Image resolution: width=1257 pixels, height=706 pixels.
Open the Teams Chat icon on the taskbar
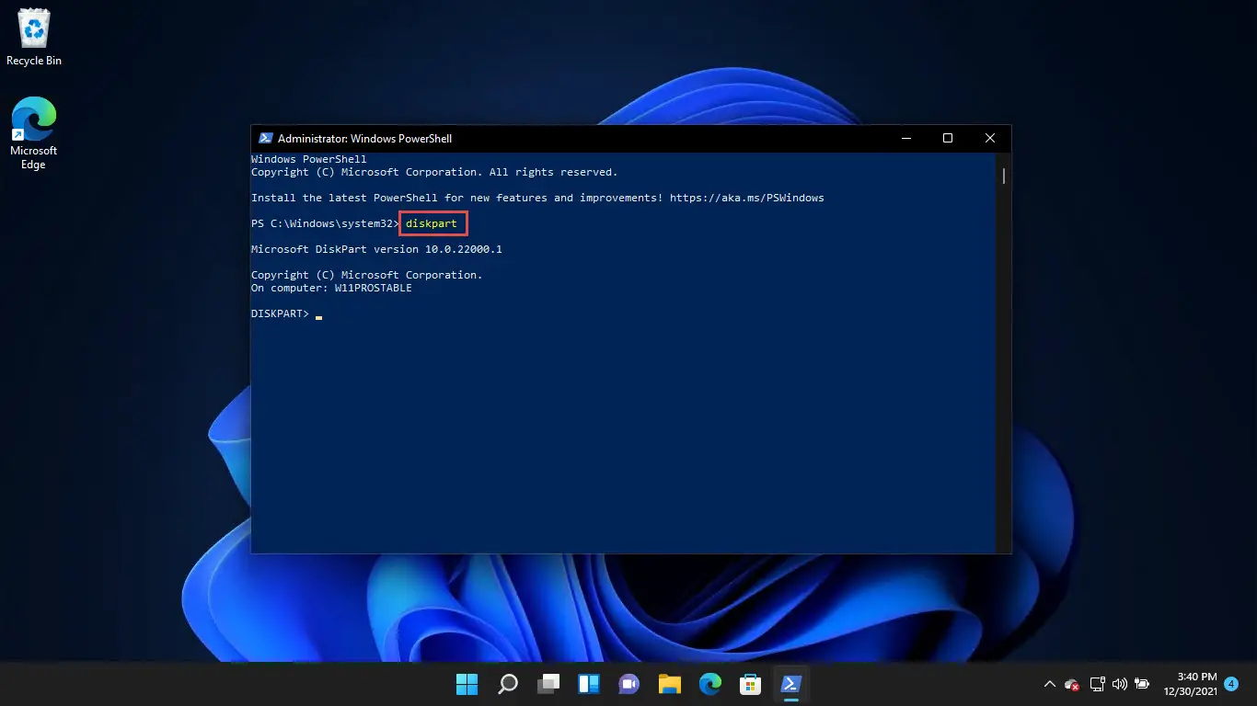pos(629,684)
